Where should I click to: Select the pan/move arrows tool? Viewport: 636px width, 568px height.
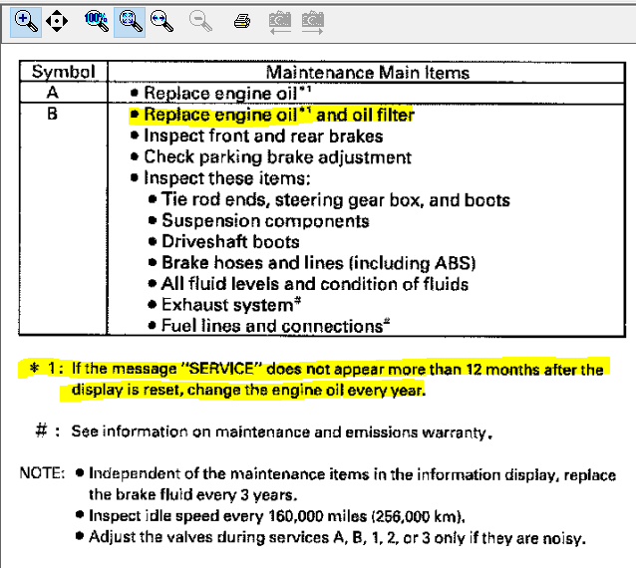click(57, 21)
